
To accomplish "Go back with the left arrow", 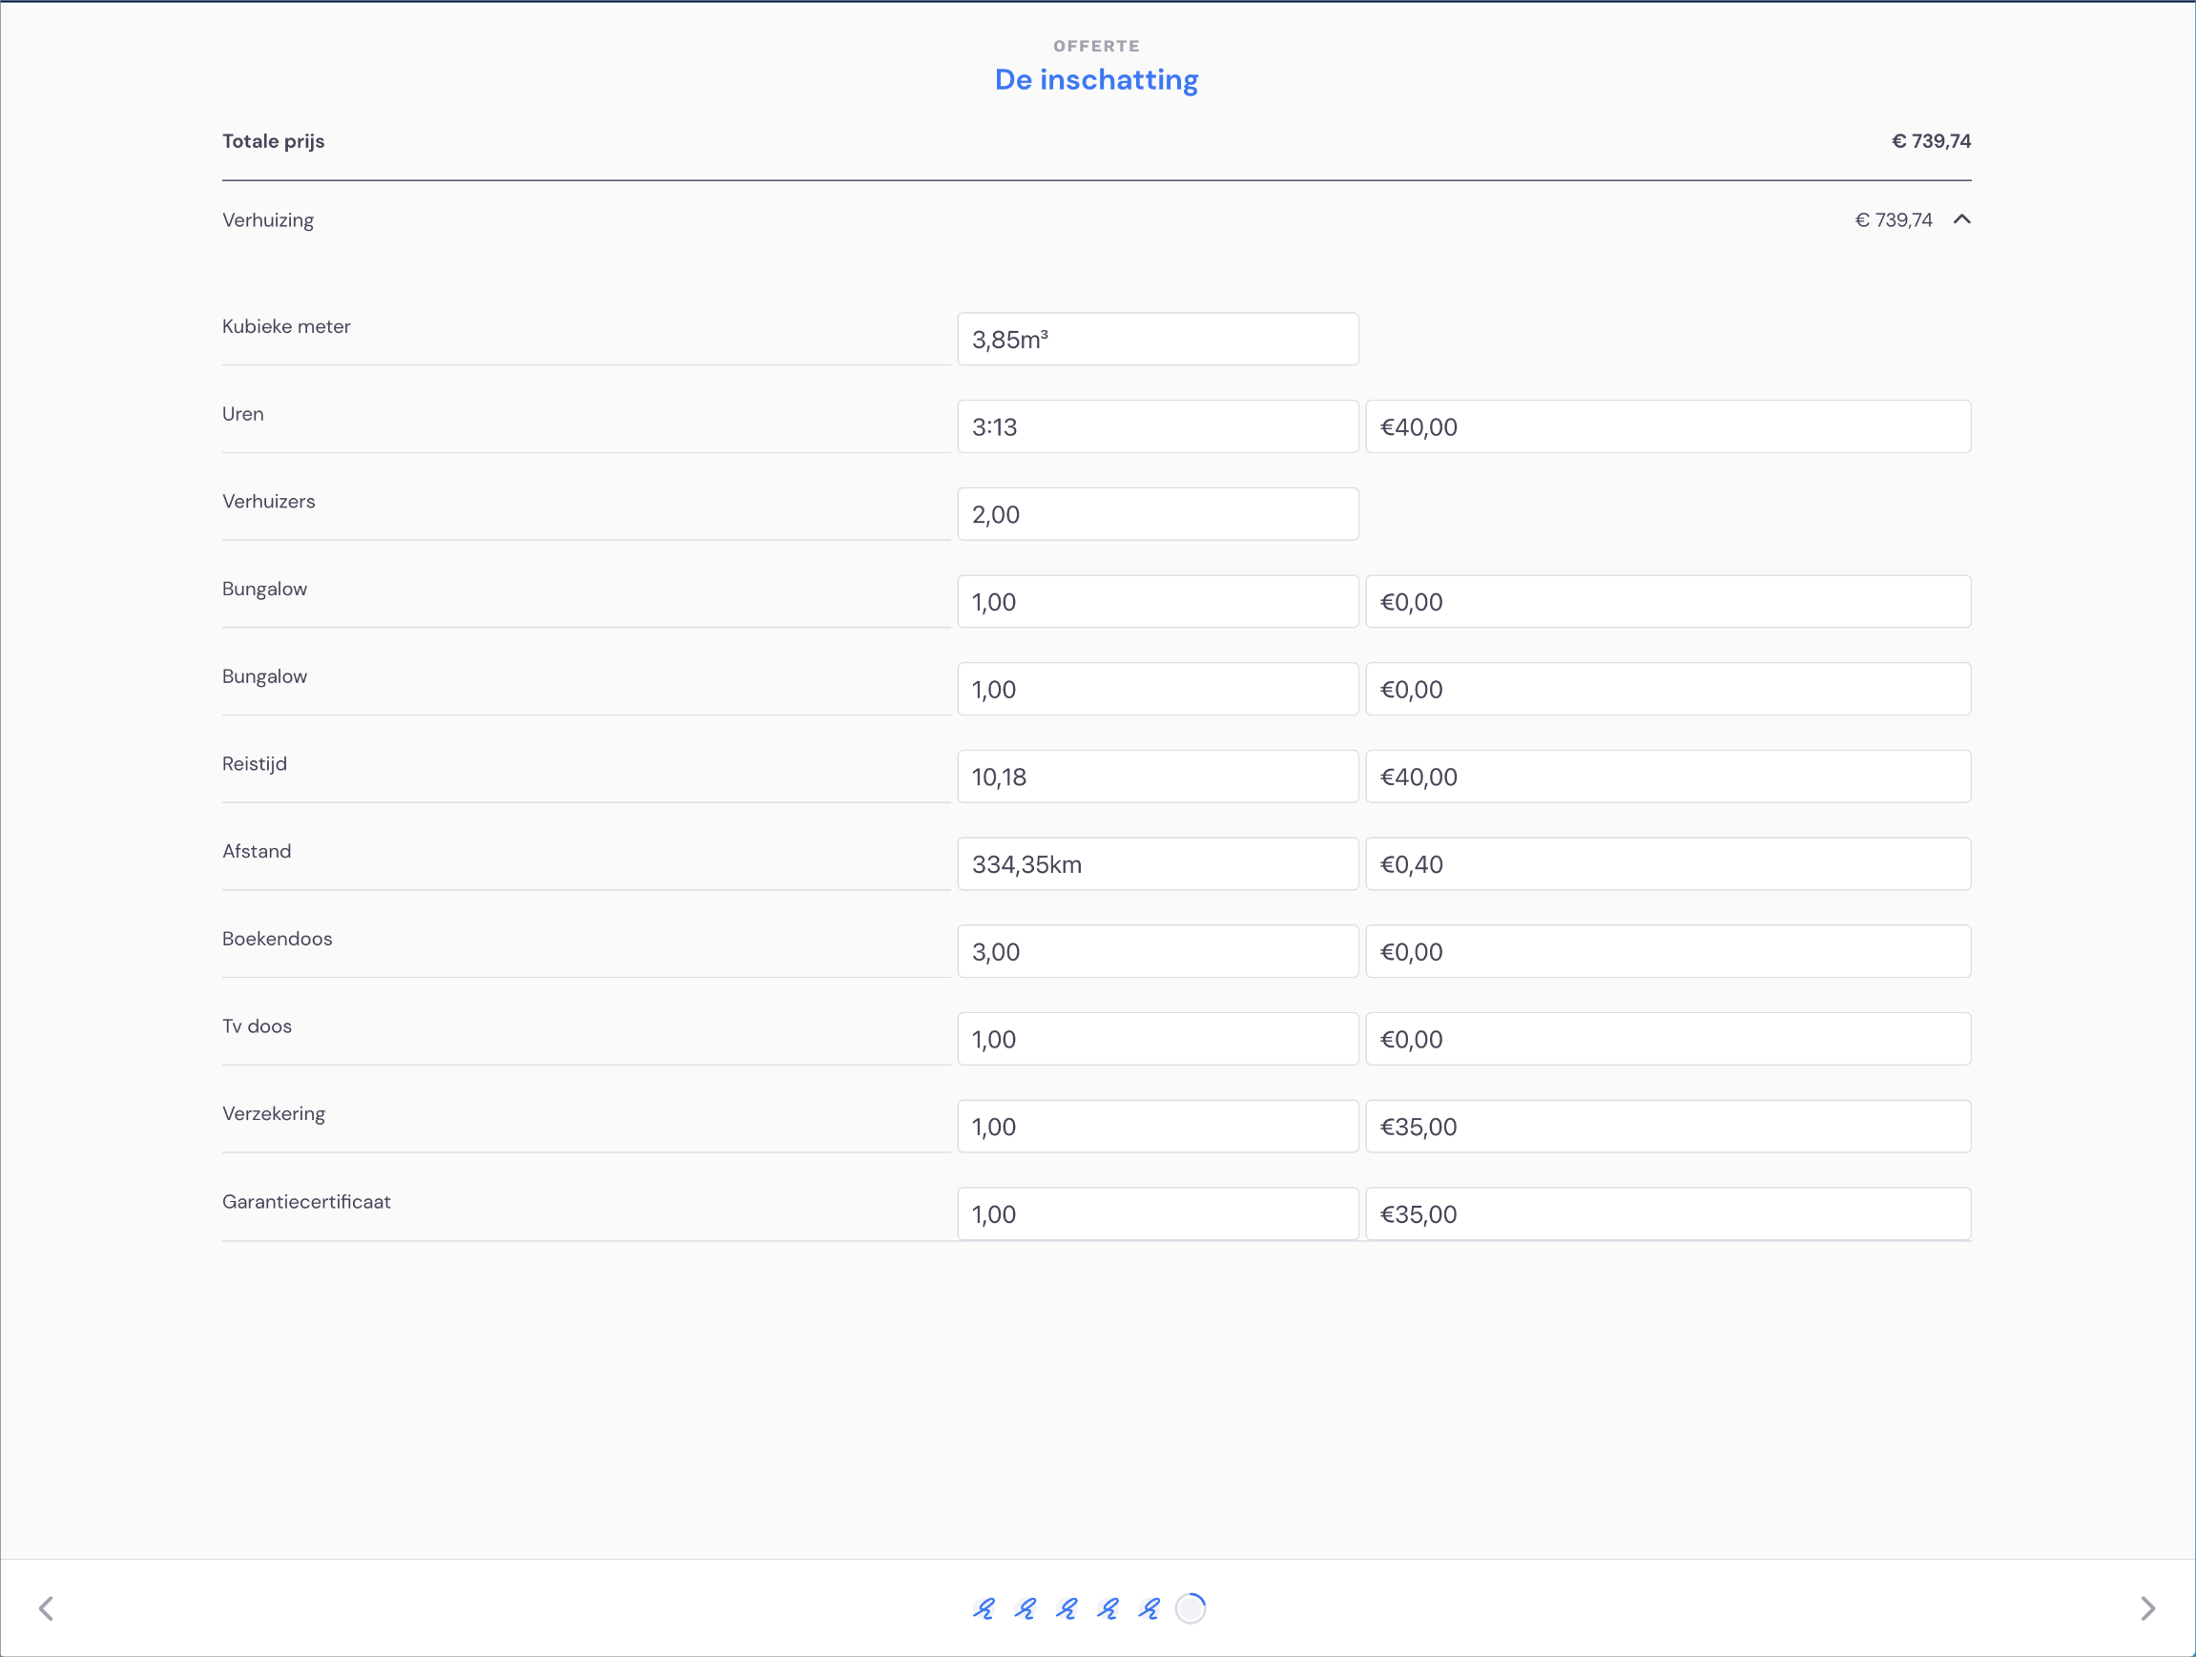I will tap(46, 1608).
